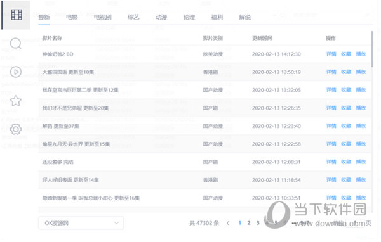381x242 pixels.
Task: Click the title 解药 更新至07集
Action: pos(61,126)
